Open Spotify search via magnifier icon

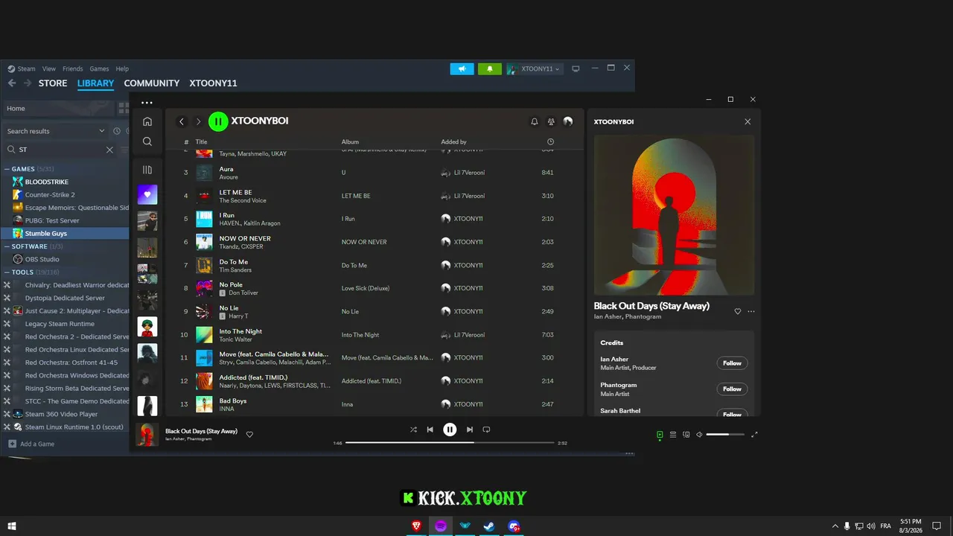point(147,141)
